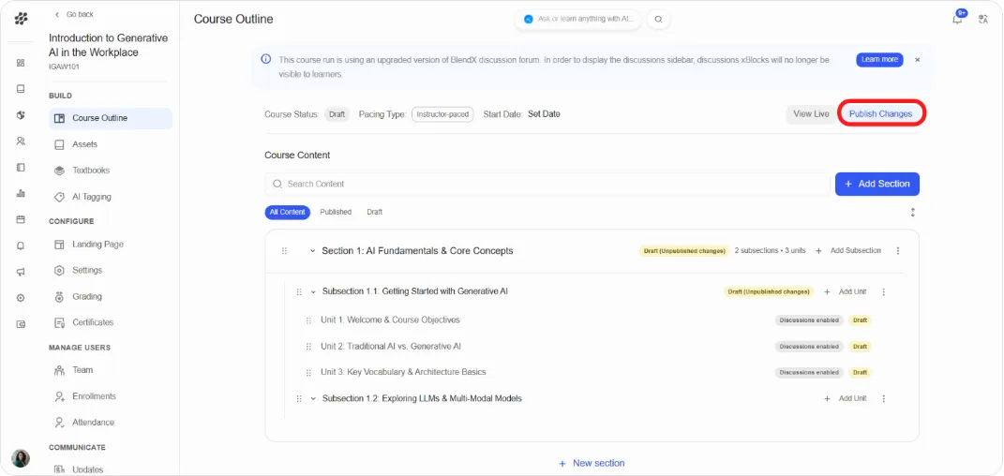Click the Section 1 drag handle
The width and height of the screenshot is (1004, 476).
(x=284, y=251)
